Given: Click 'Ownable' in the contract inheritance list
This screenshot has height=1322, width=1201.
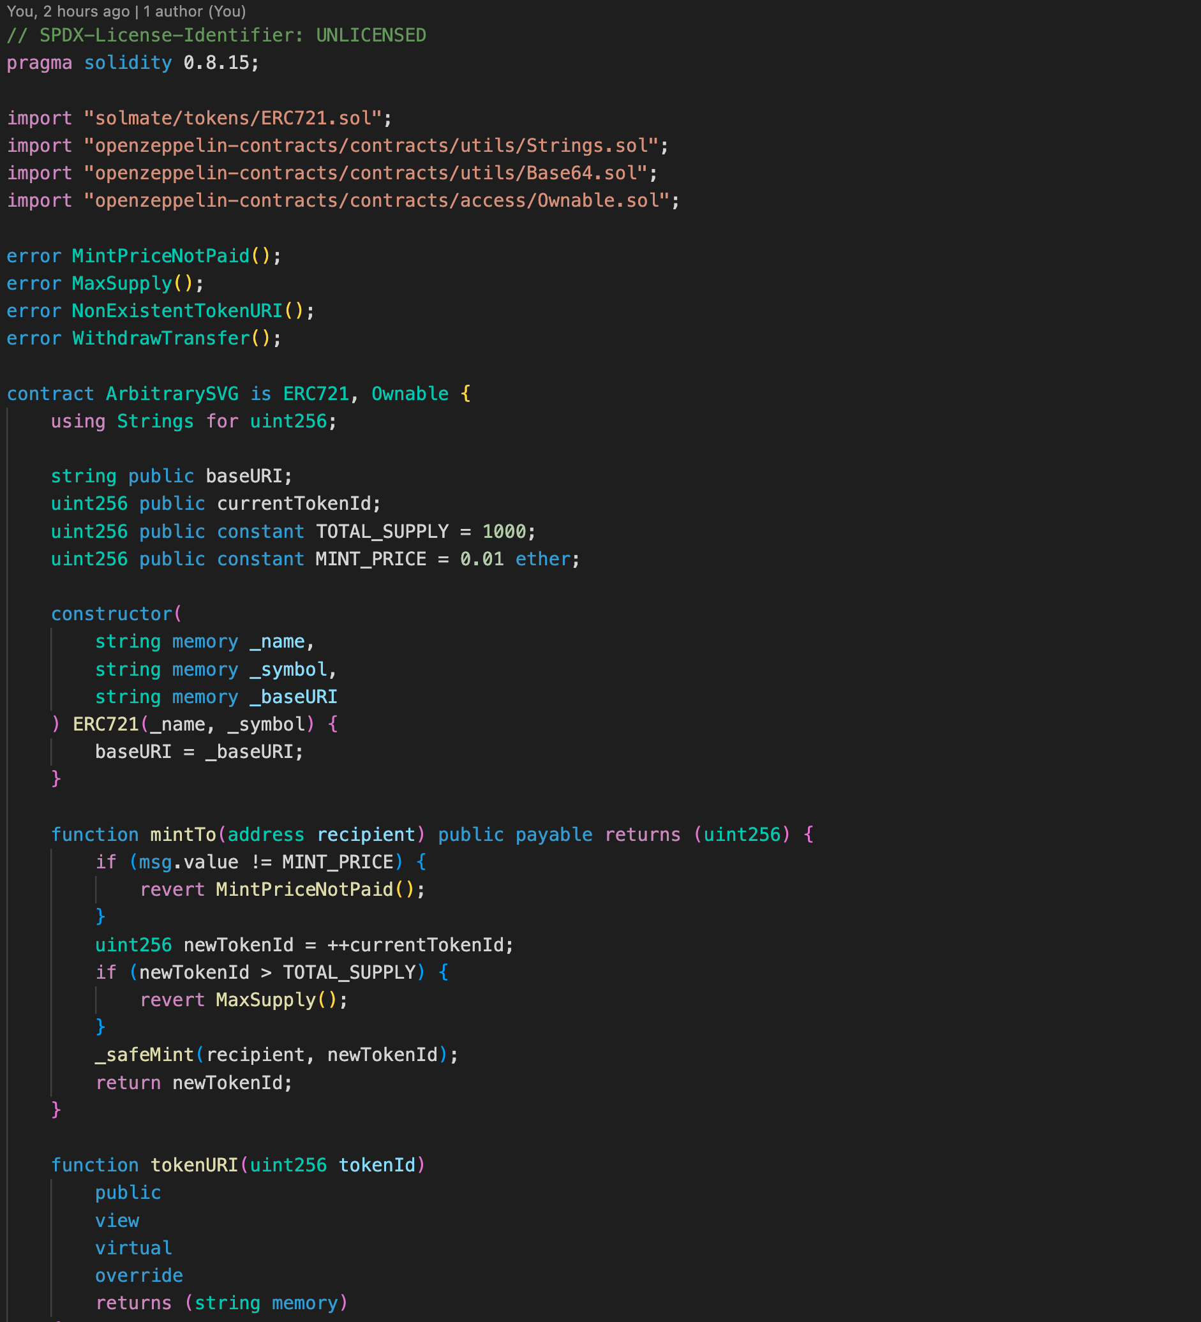Looking at the screenshot, I should [410, 394].
